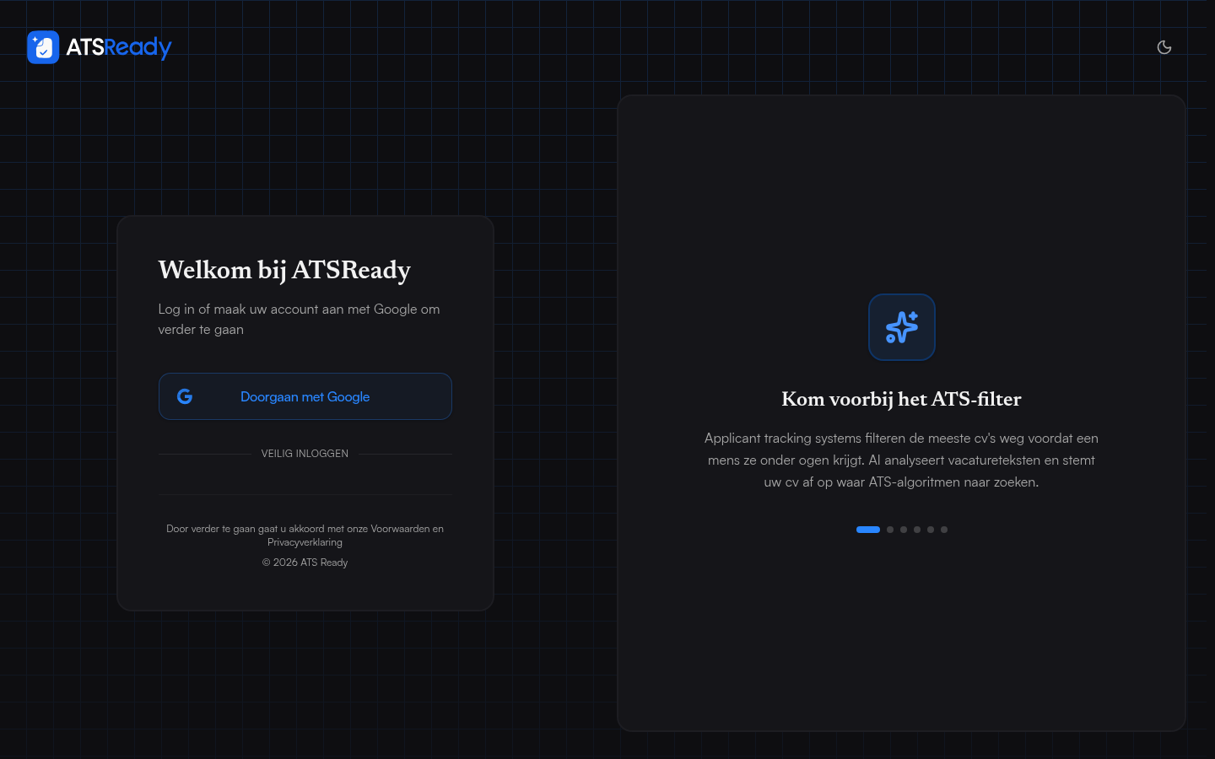The height and width of the screenshot is (759, 1215).
Task: Click the "© 2026 ATS Ready" copyright text
Action: pyautogui.click(x=305, y=563)
